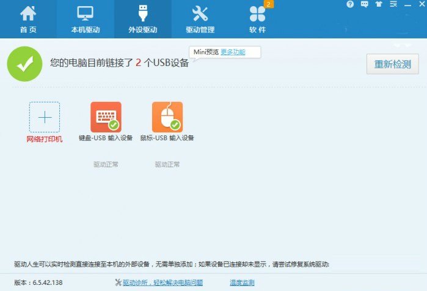Click the orange notification badge on 软件
Viewport: 427px width, 291px height.
click(268, 4)
